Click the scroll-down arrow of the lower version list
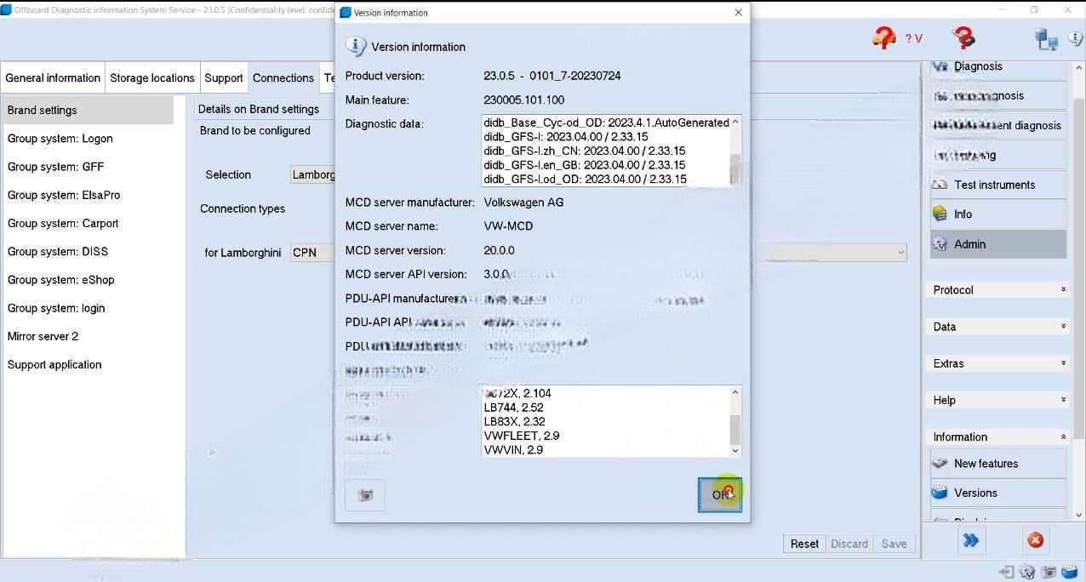 [735, 450]
